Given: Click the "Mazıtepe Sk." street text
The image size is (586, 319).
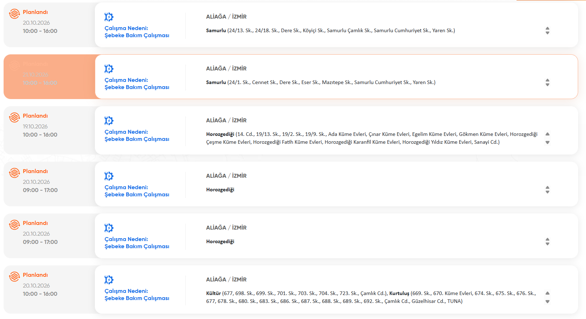Looking at the screenshot, I should coord(337,83).
